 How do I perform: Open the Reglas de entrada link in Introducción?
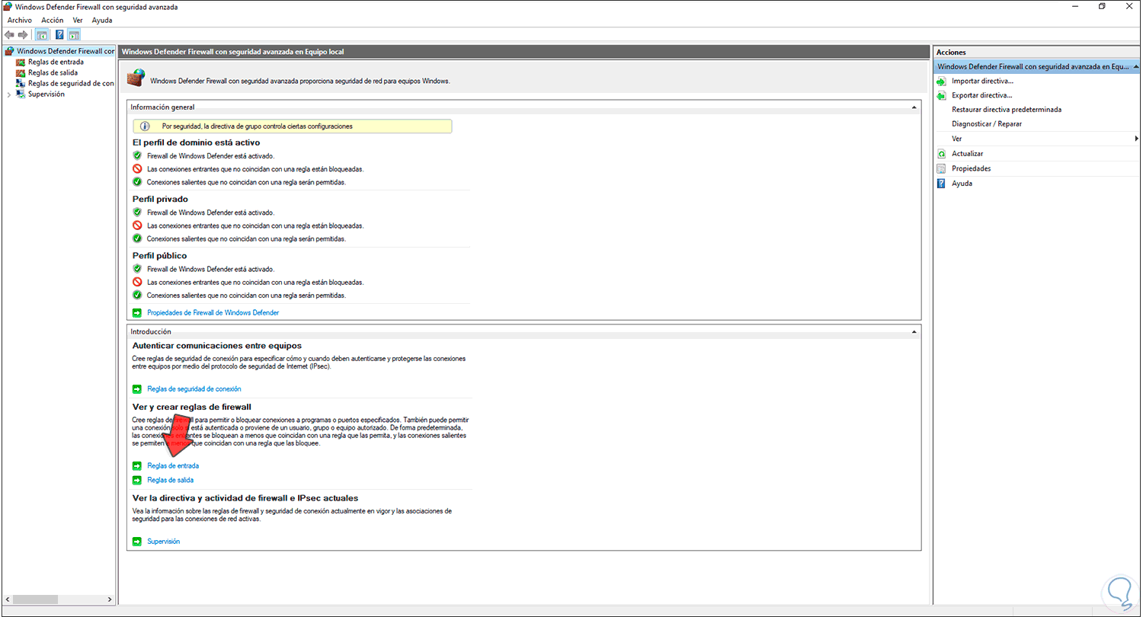(x=173, y=465)
